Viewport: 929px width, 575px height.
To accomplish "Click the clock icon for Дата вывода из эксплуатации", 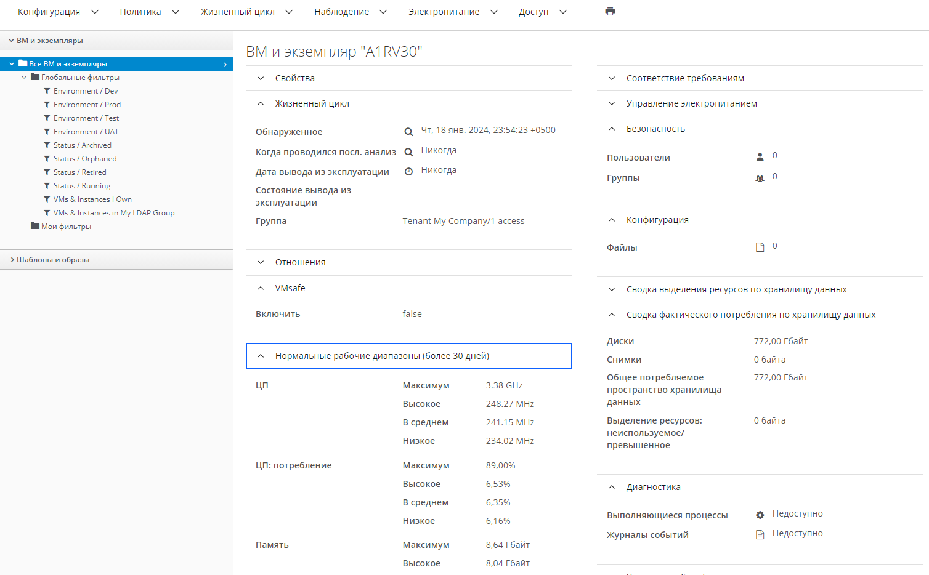I will (408, 172).
